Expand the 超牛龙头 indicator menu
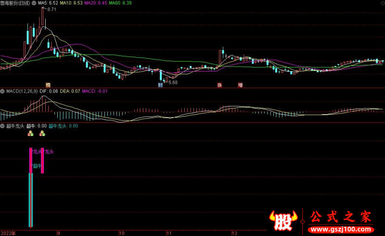The image size is (385, 236). tap(2, 126)
